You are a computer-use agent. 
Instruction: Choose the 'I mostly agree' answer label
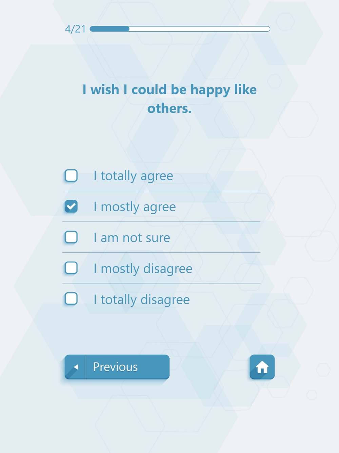(x=135, y=207)
